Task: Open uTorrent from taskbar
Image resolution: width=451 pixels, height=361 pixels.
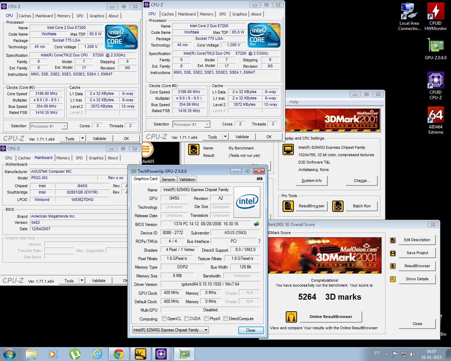Action: [75, 354]
